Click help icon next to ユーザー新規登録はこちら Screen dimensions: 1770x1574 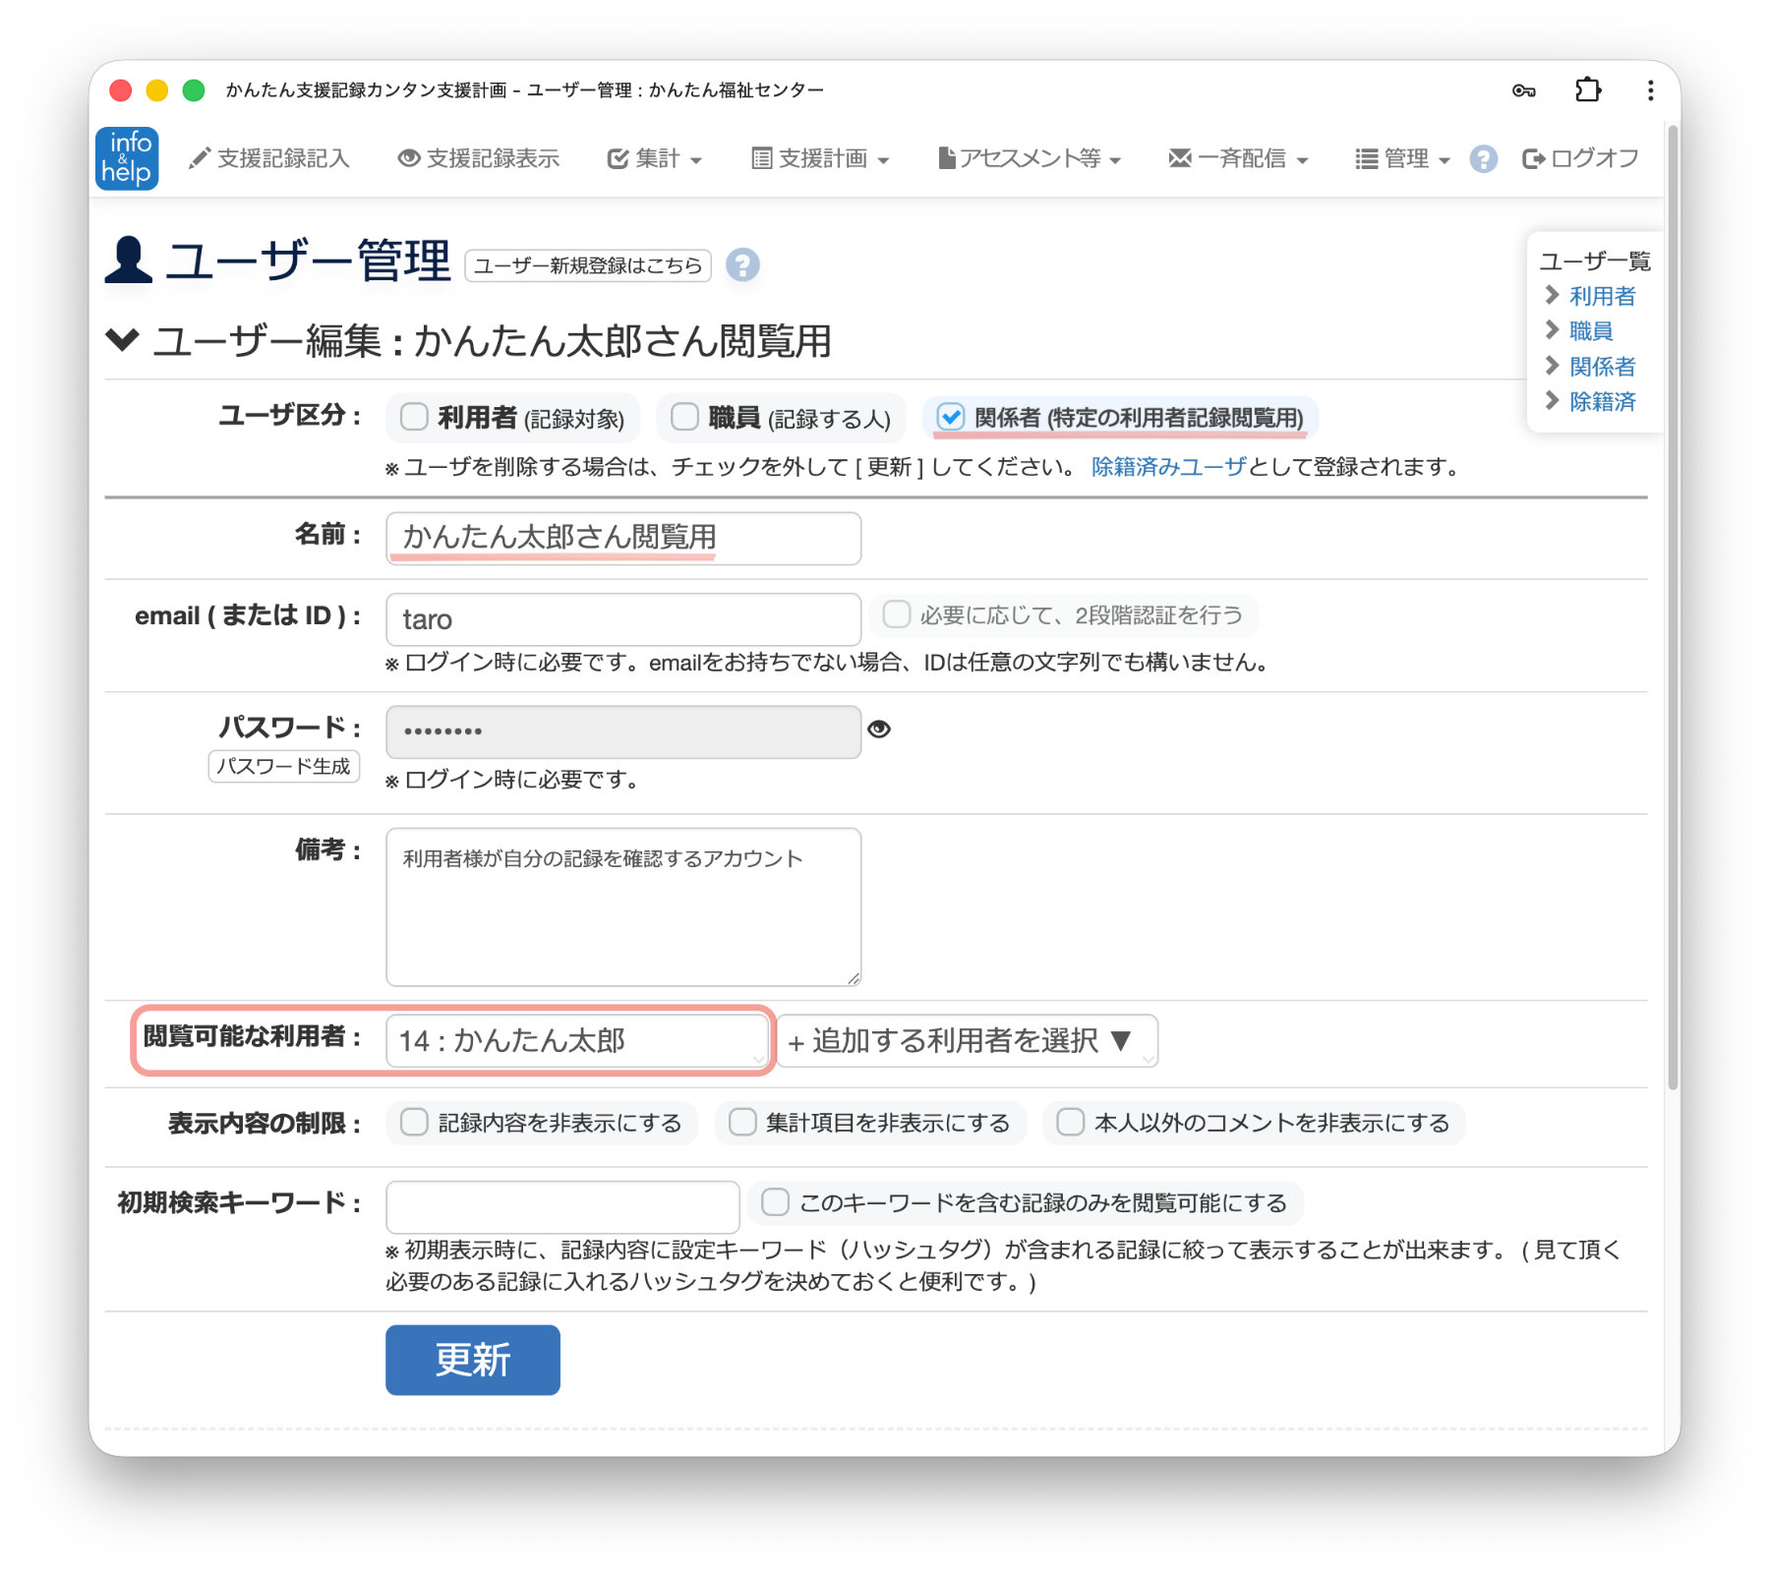(x=742, y=264)
